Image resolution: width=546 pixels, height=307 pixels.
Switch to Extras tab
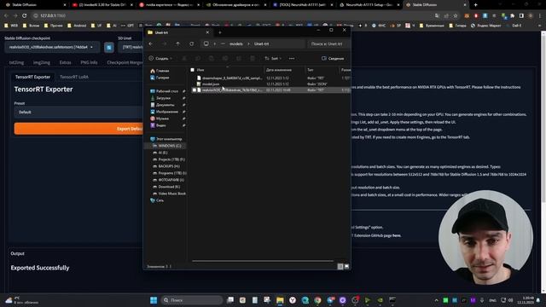pos(65,62)
